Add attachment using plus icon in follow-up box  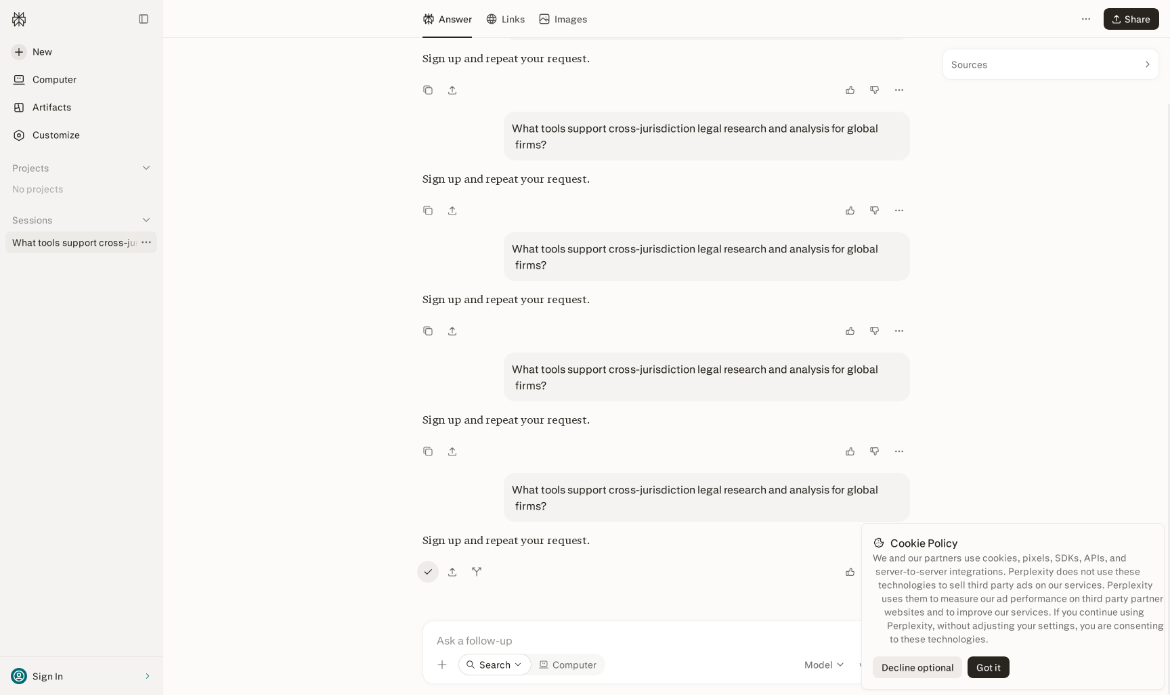442,665
